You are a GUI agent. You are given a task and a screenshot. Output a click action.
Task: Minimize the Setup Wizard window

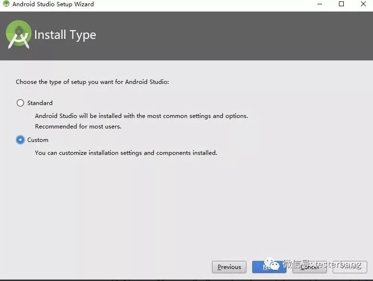click(320, 4)
